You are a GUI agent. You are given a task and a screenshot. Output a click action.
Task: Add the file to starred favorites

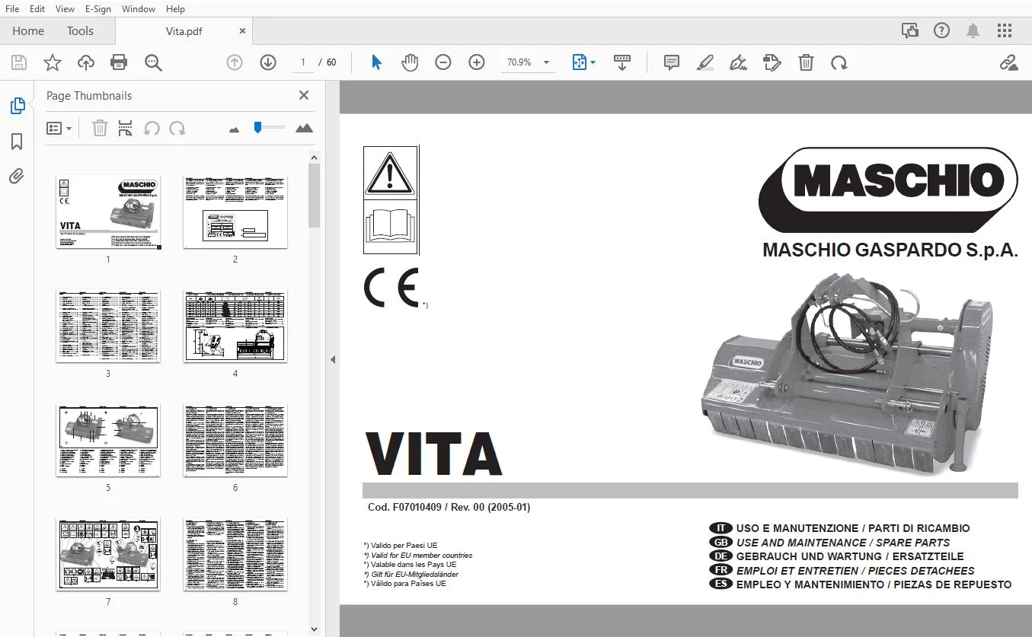53,62
